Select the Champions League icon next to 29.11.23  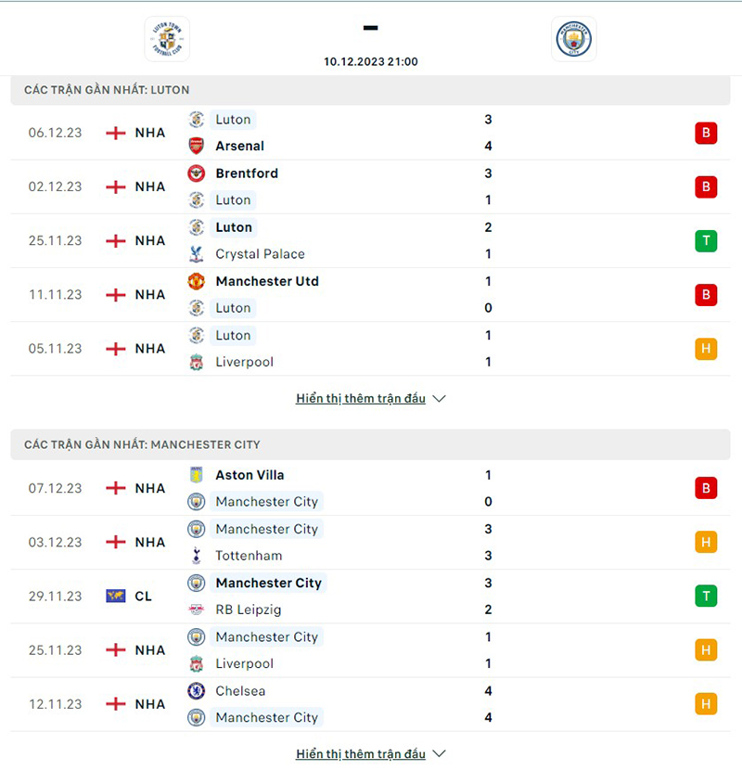(115, 597)
